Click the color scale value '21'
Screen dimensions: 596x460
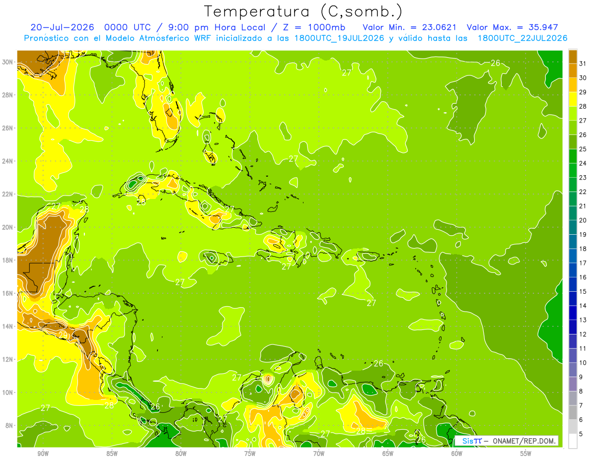click(x=583, y=206)
